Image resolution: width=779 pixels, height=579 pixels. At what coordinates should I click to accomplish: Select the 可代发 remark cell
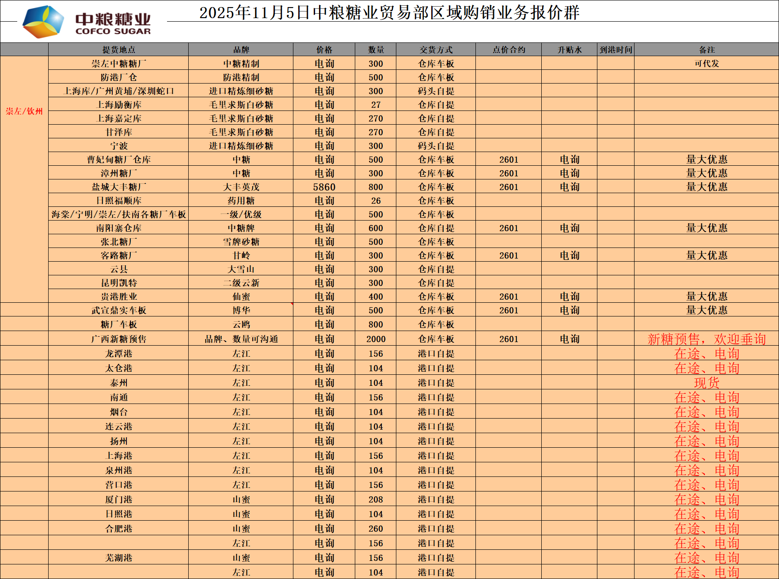[x=707, y=63]
